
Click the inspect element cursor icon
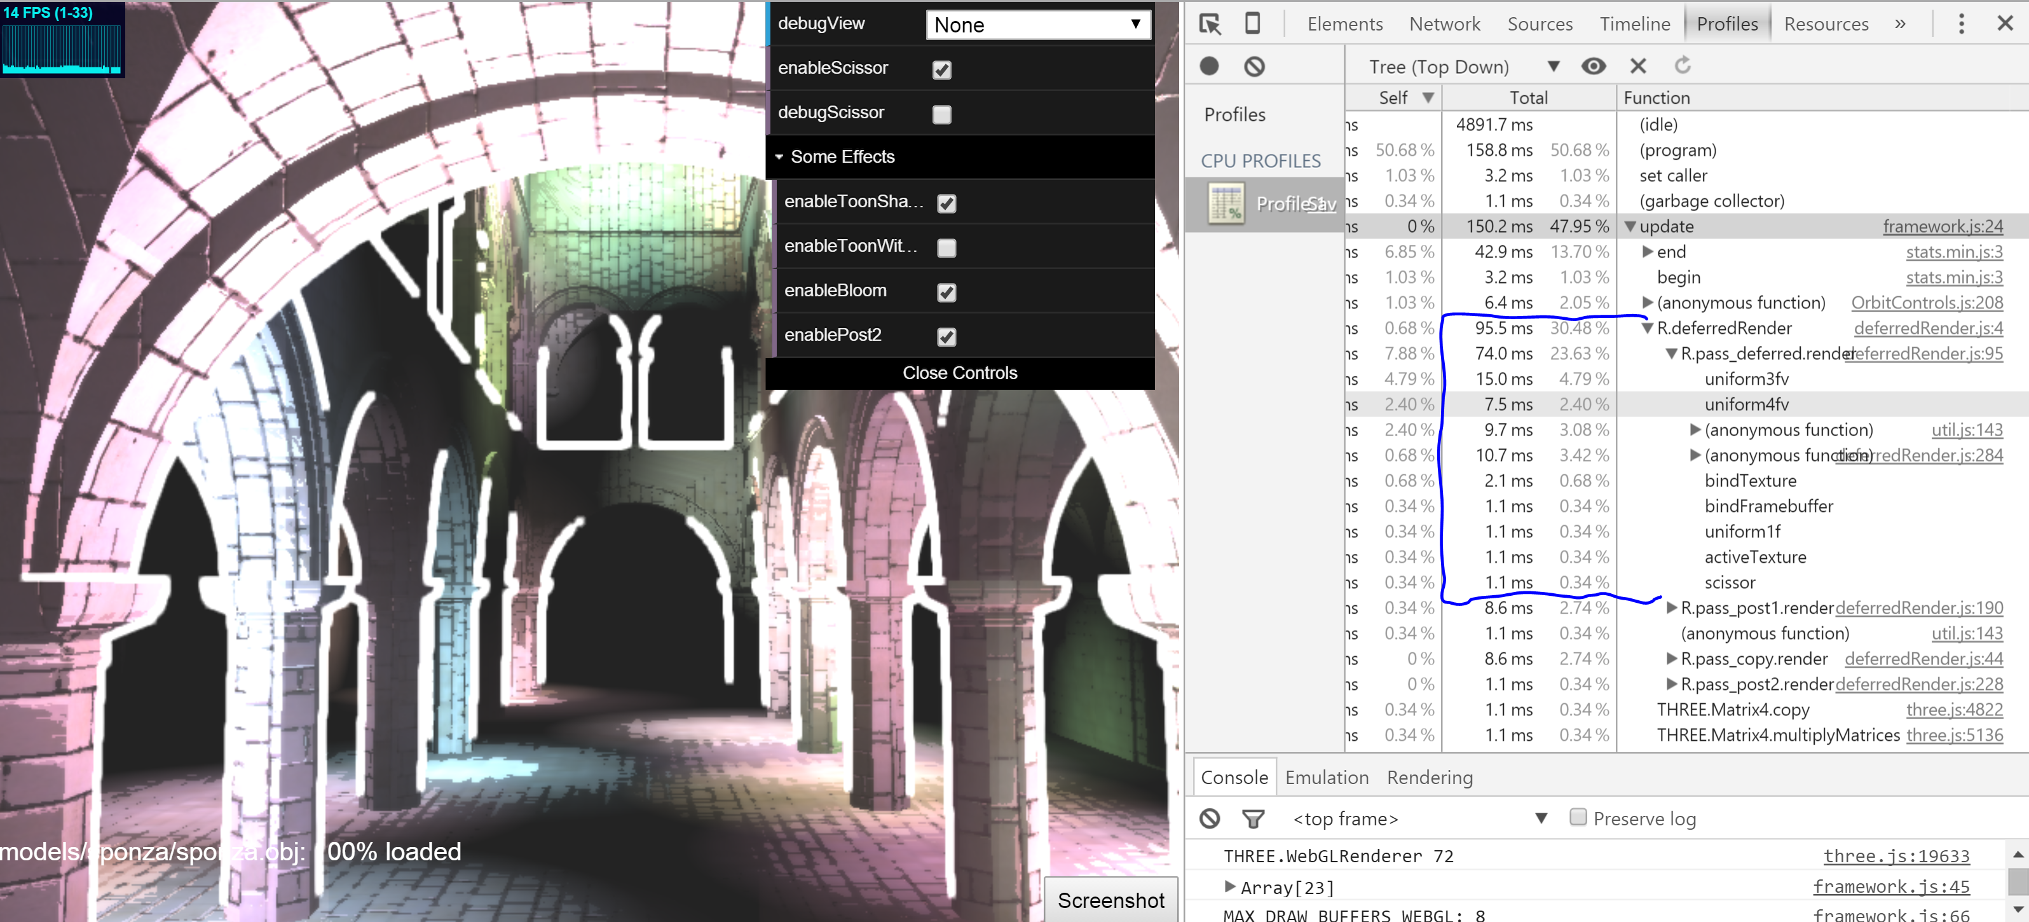coord(1210,24)
